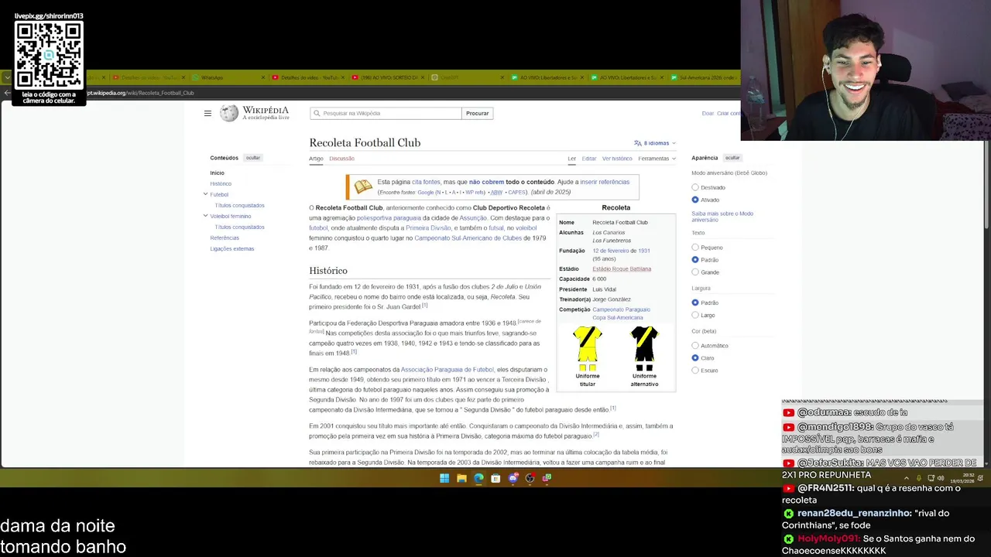Viewport: 991px width, 557px height.
Task: Select the Editar tab
Action: pyautogui.click(x=589, y=159)
